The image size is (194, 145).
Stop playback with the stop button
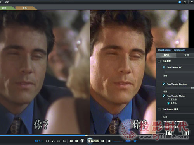(82, 141)
